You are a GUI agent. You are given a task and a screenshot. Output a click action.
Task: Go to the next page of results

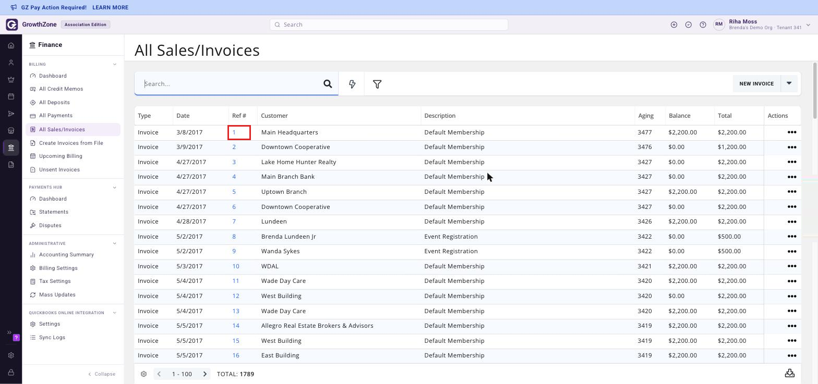pyautogui.click(x=205, y=374)
